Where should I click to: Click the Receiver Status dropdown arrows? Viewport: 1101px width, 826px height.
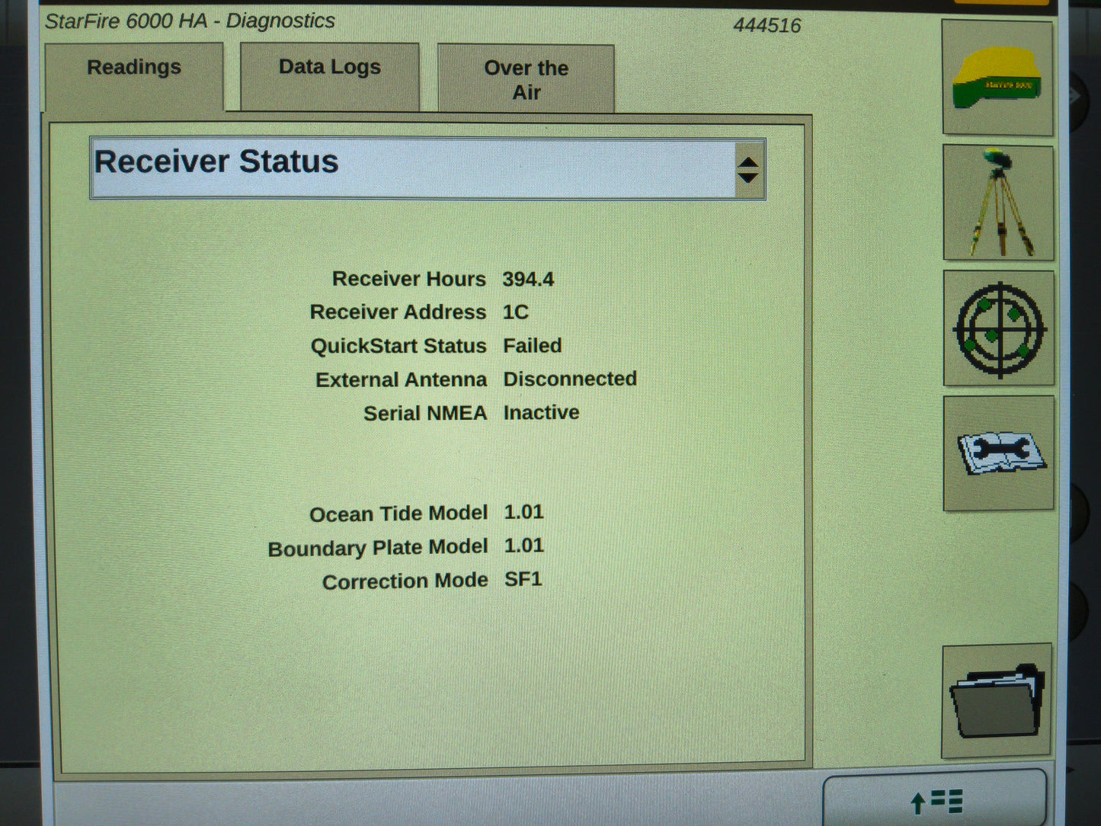click(749, 170)
